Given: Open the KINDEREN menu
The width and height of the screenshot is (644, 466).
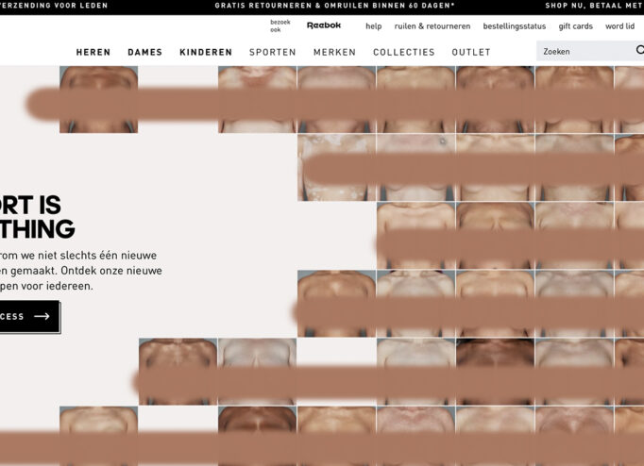Looking at the screenshot, I should click(x=206, y=53).
